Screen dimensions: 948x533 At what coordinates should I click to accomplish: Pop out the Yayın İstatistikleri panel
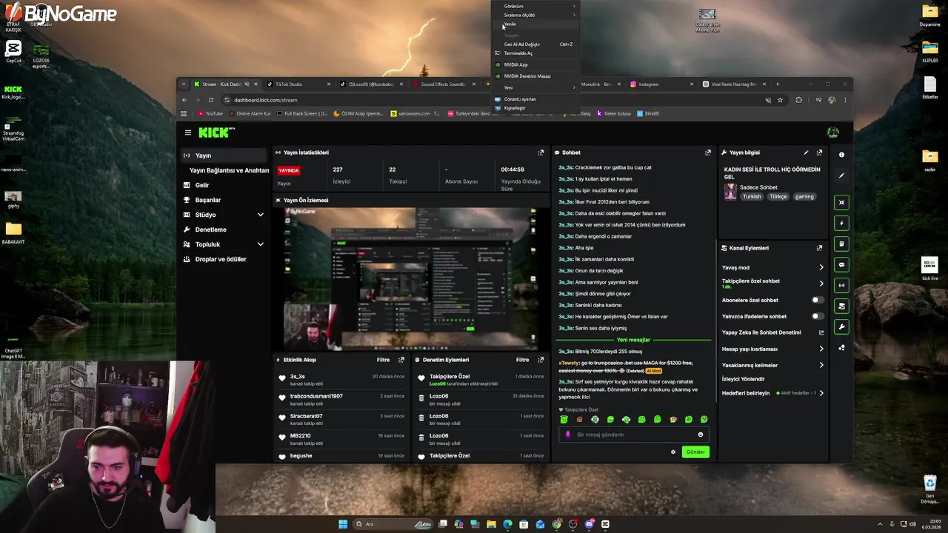(x=541, y=152)
